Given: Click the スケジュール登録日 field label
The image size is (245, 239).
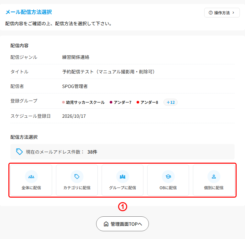Looking at the screenshot, I should pyautogui.click(x=30, y=116).
